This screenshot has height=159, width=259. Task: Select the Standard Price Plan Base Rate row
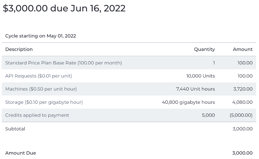tap(129, 63)
